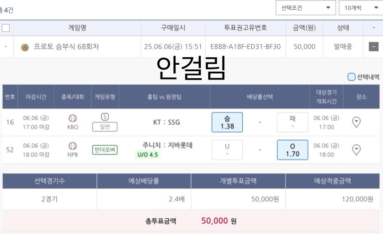Image resolution: width=383 pixels, height=234 pixels.
Task: Click the 일반 game type badge
Action: click(x=105, y=127)
